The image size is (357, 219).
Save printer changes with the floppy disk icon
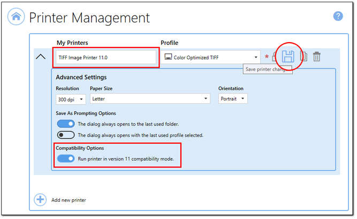288,56
